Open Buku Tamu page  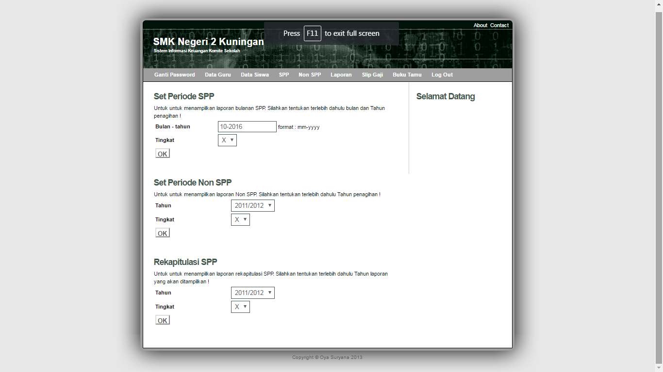click(407, 75)
